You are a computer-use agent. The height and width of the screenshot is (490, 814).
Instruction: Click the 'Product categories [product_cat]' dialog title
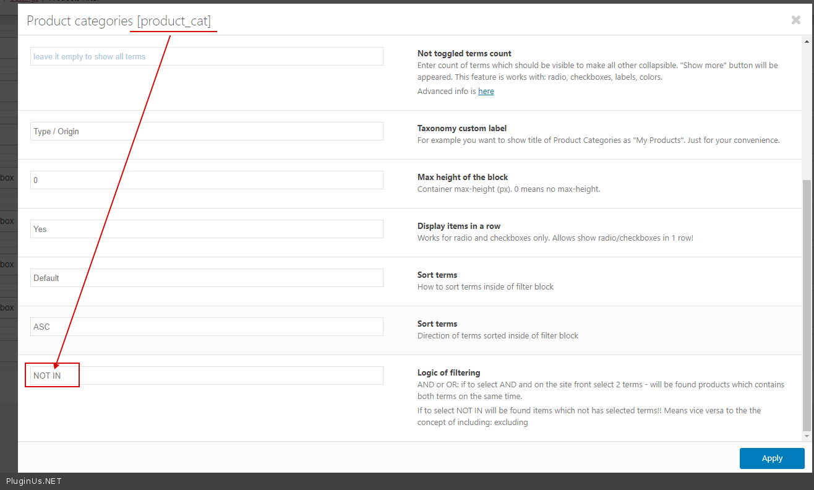119,21
